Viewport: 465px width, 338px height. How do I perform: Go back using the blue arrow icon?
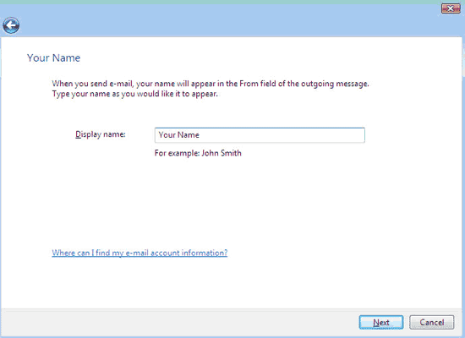click(11, 25)
